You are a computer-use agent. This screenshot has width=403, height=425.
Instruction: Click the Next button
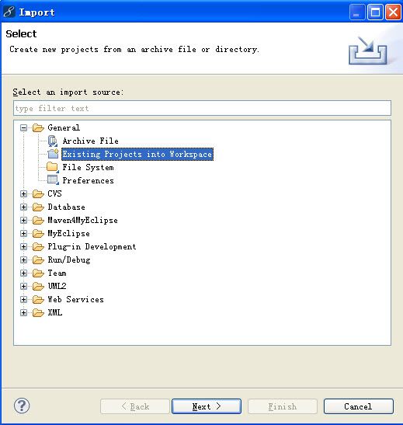click(x=207, y=406)
